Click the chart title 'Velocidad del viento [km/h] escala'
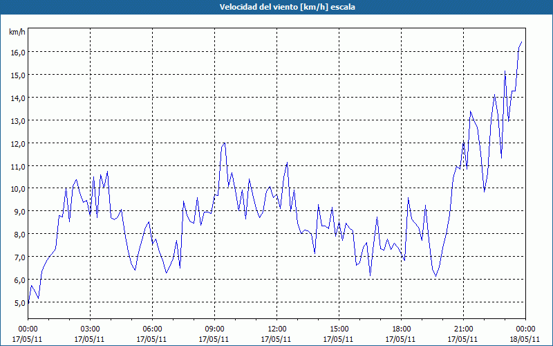The height and width of the screenshot is (346, 553). coord(287,7)
